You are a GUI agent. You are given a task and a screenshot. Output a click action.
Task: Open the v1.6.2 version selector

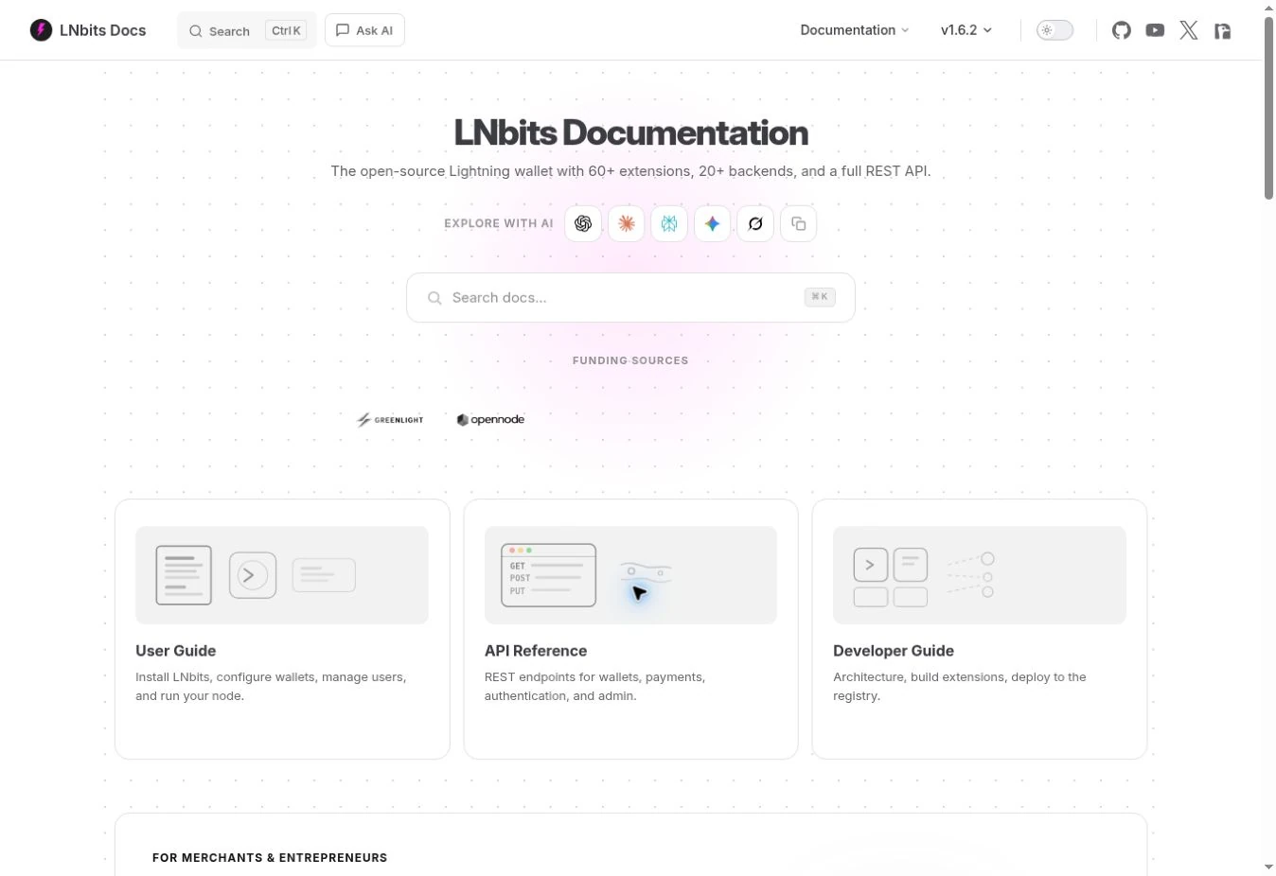[x=966, y=30]
